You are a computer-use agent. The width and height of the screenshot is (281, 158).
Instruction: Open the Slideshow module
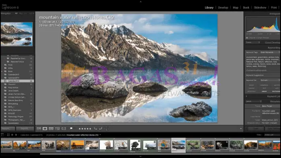[x=260, y=8]
